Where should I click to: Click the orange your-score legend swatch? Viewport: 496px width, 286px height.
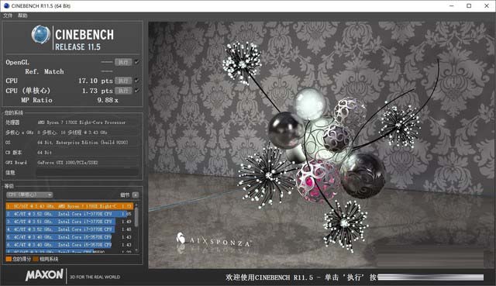coord(9,259)
